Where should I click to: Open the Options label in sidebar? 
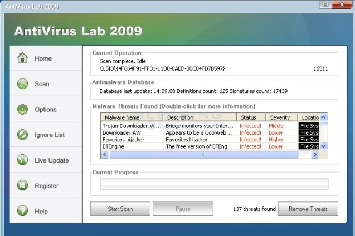(46, 110)
